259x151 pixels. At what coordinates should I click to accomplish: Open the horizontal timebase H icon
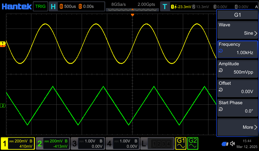point(53,7)
